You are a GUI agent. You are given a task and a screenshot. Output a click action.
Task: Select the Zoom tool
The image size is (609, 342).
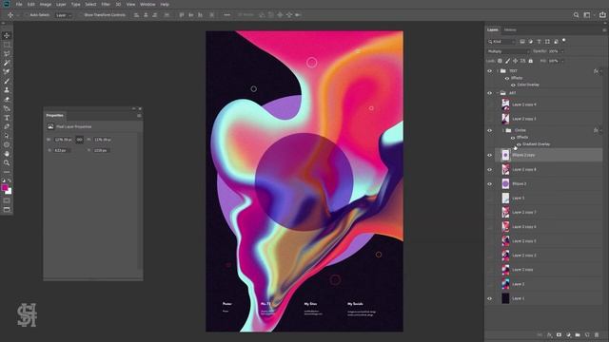click(x=7, y=162)
